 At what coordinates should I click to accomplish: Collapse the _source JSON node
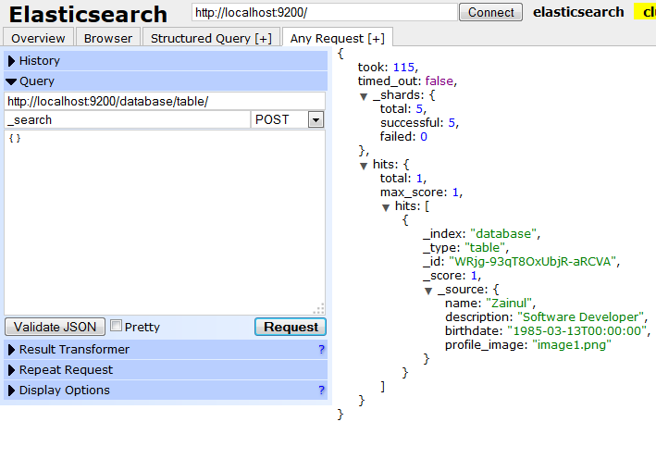pyautogui.click(x=428, y=291)
